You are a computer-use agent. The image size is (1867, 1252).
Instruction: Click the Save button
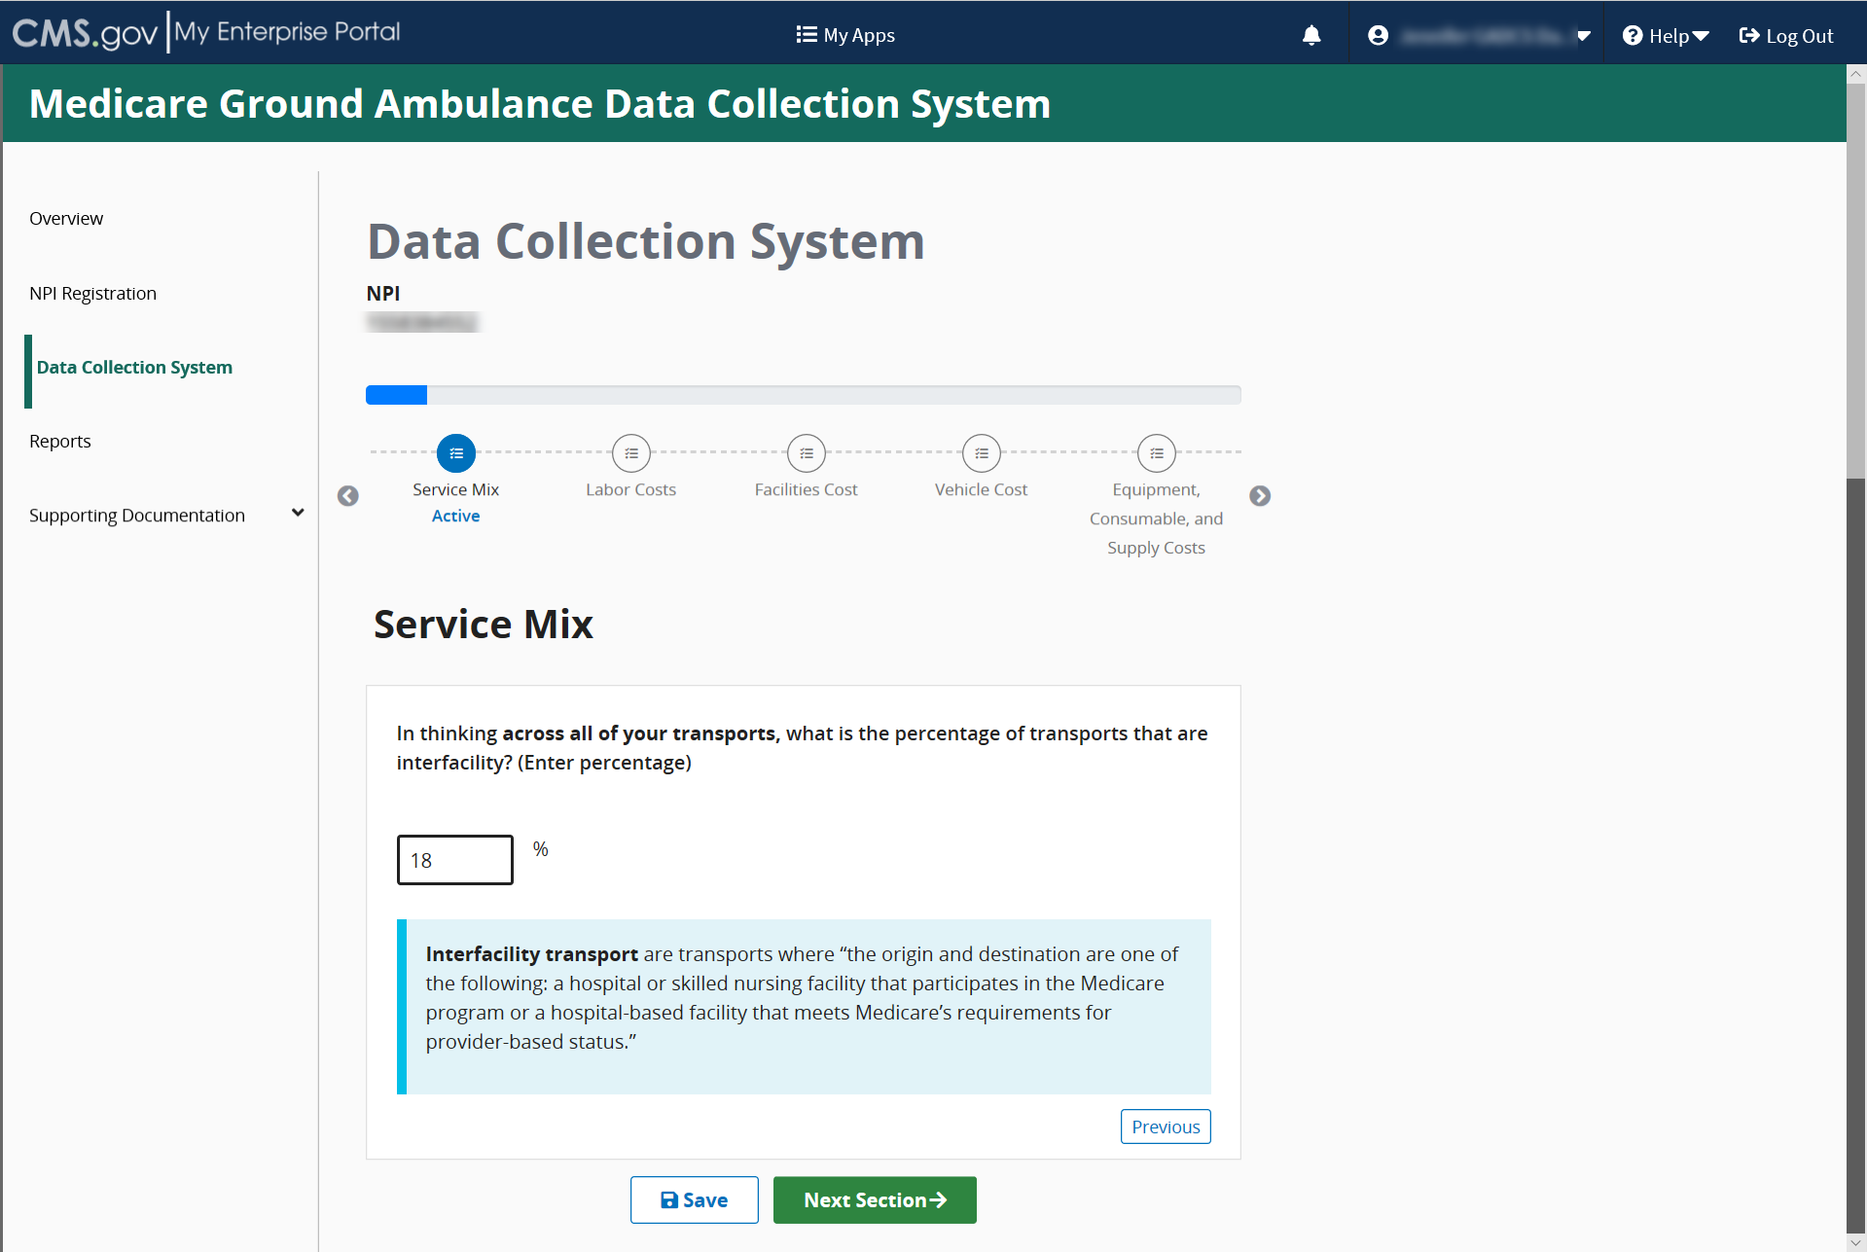point(694,1199)
